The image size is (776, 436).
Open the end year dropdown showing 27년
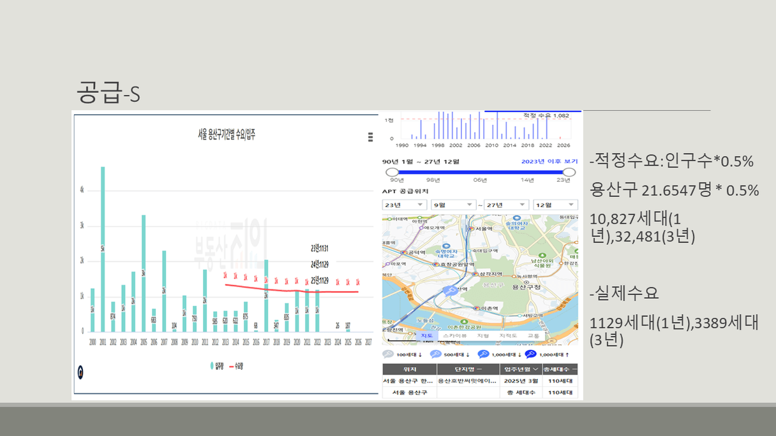pos(506,205)
